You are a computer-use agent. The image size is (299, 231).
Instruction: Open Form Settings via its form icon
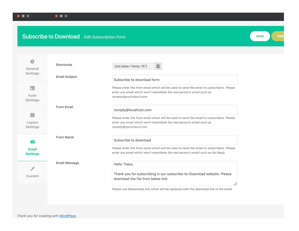click(32, 88)
